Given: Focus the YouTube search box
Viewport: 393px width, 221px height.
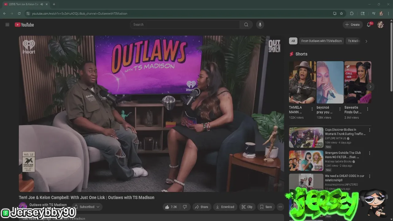Looking at the screenshot, I should 185,25.
